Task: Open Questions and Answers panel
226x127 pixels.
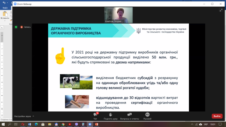Action: pos(130,116)
